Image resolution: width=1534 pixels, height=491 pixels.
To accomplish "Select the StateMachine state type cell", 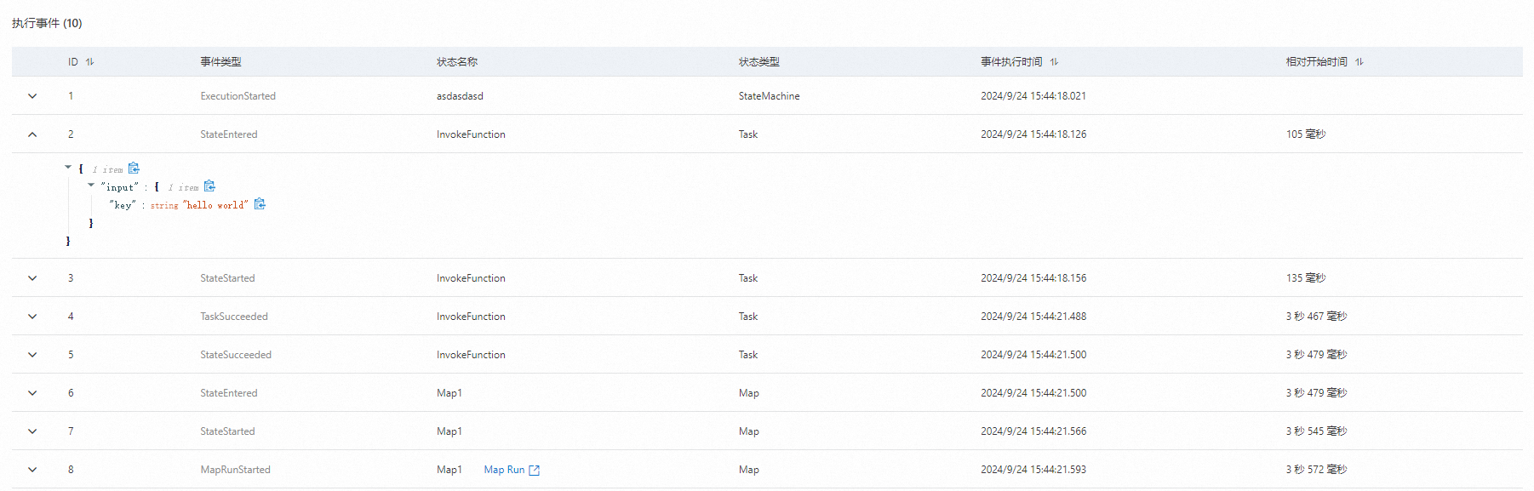I will click(769, 96).
